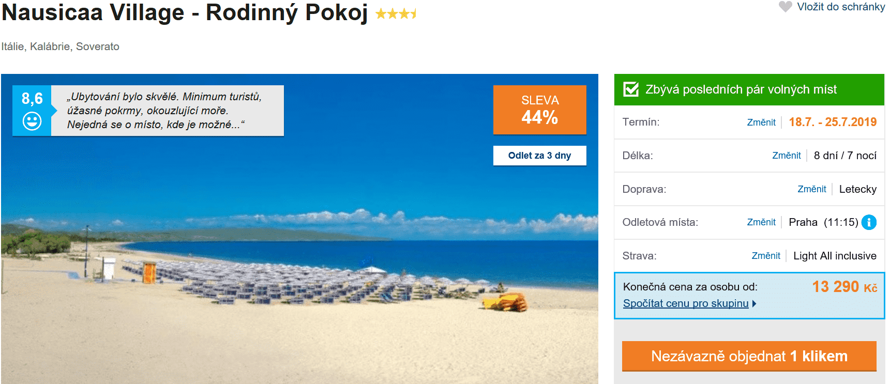Viewport: 890px width, 384px height.
Task: Click the checkmark icon in green availability banner
Action: pos(631,89)
